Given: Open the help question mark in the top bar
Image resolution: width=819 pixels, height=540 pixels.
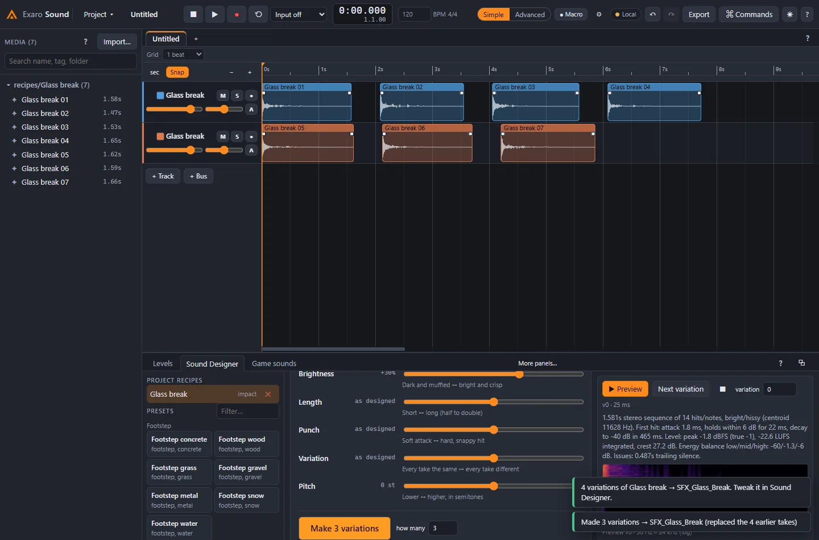Looking at the screenshot, I should point(807,14).
